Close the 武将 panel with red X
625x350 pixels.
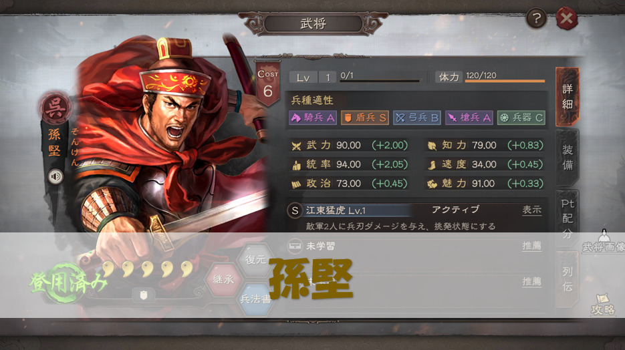[x=566, y=18]
